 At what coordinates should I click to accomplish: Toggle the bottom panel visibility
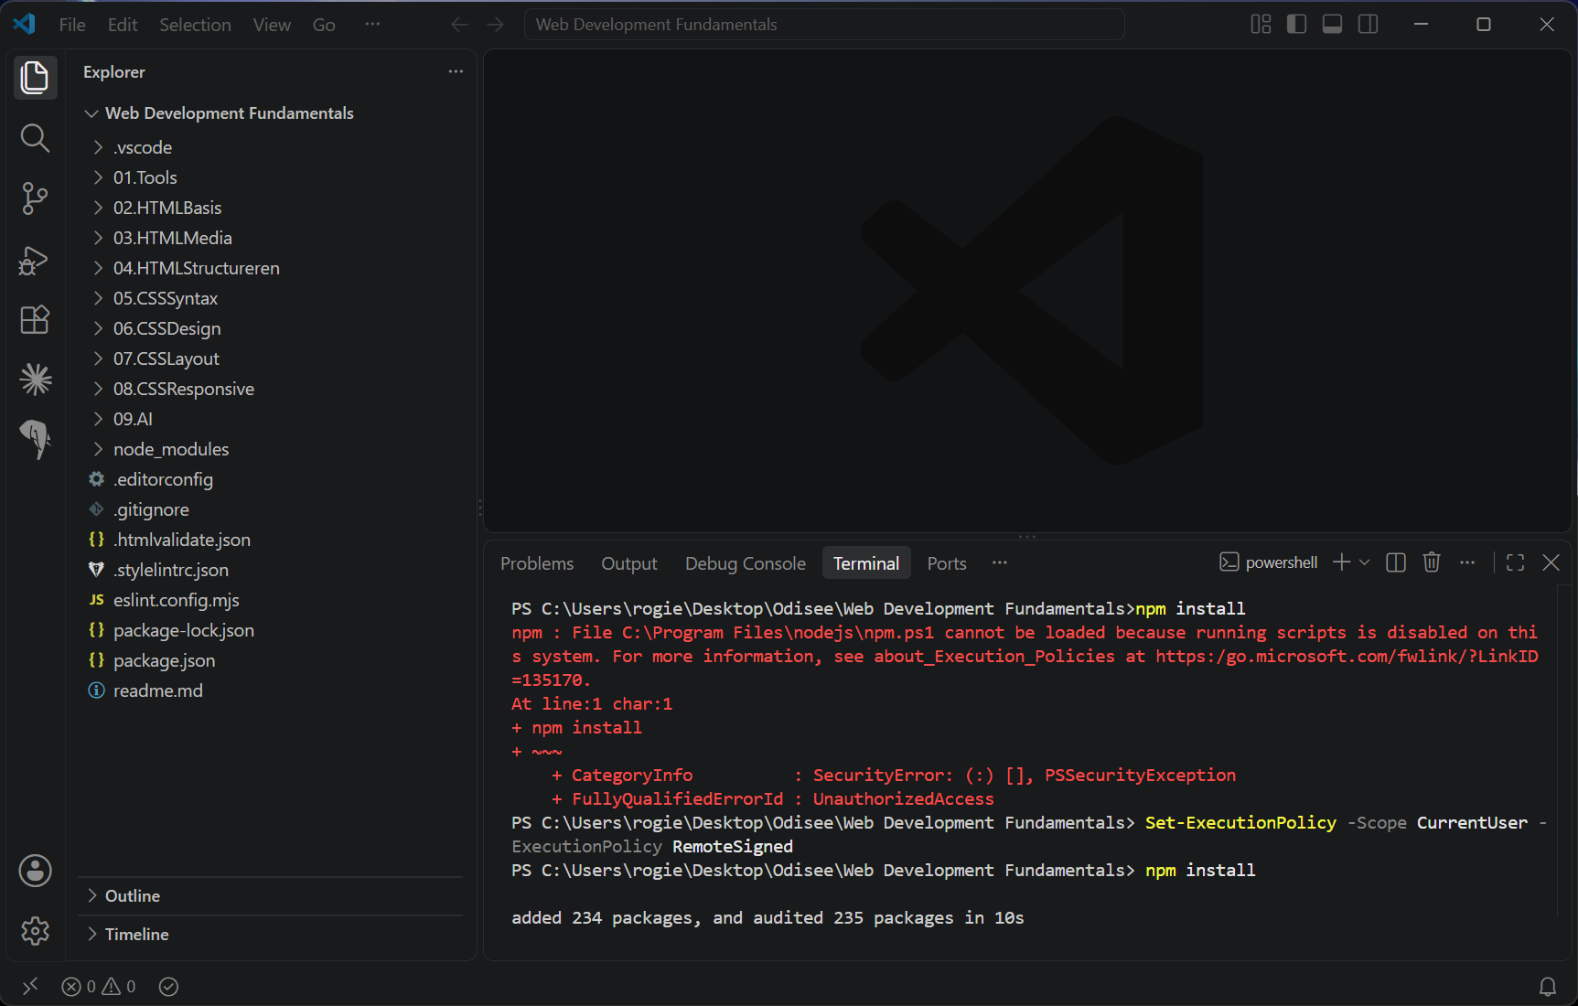[x=1332, y=25]
